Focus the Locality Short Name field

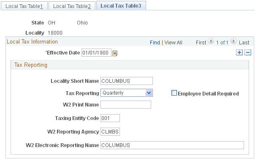[x=127, y=81]
